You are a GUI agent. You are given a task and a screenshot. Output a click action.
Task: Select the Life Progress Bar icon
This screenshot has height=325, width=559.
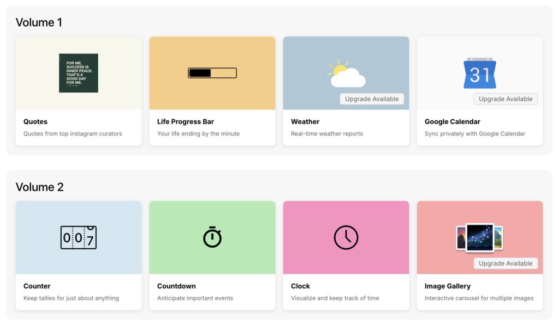(212, 73)
